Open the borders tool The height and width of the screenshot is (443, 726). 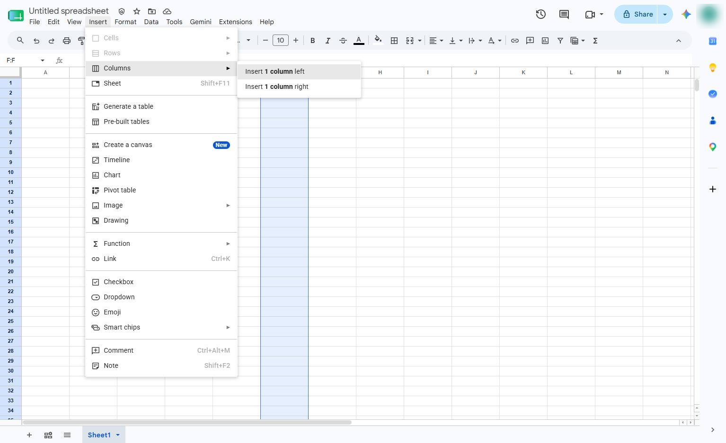[x=394, y=41]
